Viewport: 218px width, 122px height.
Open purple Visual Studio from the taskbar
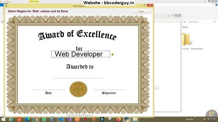click(x=69, y=119)
